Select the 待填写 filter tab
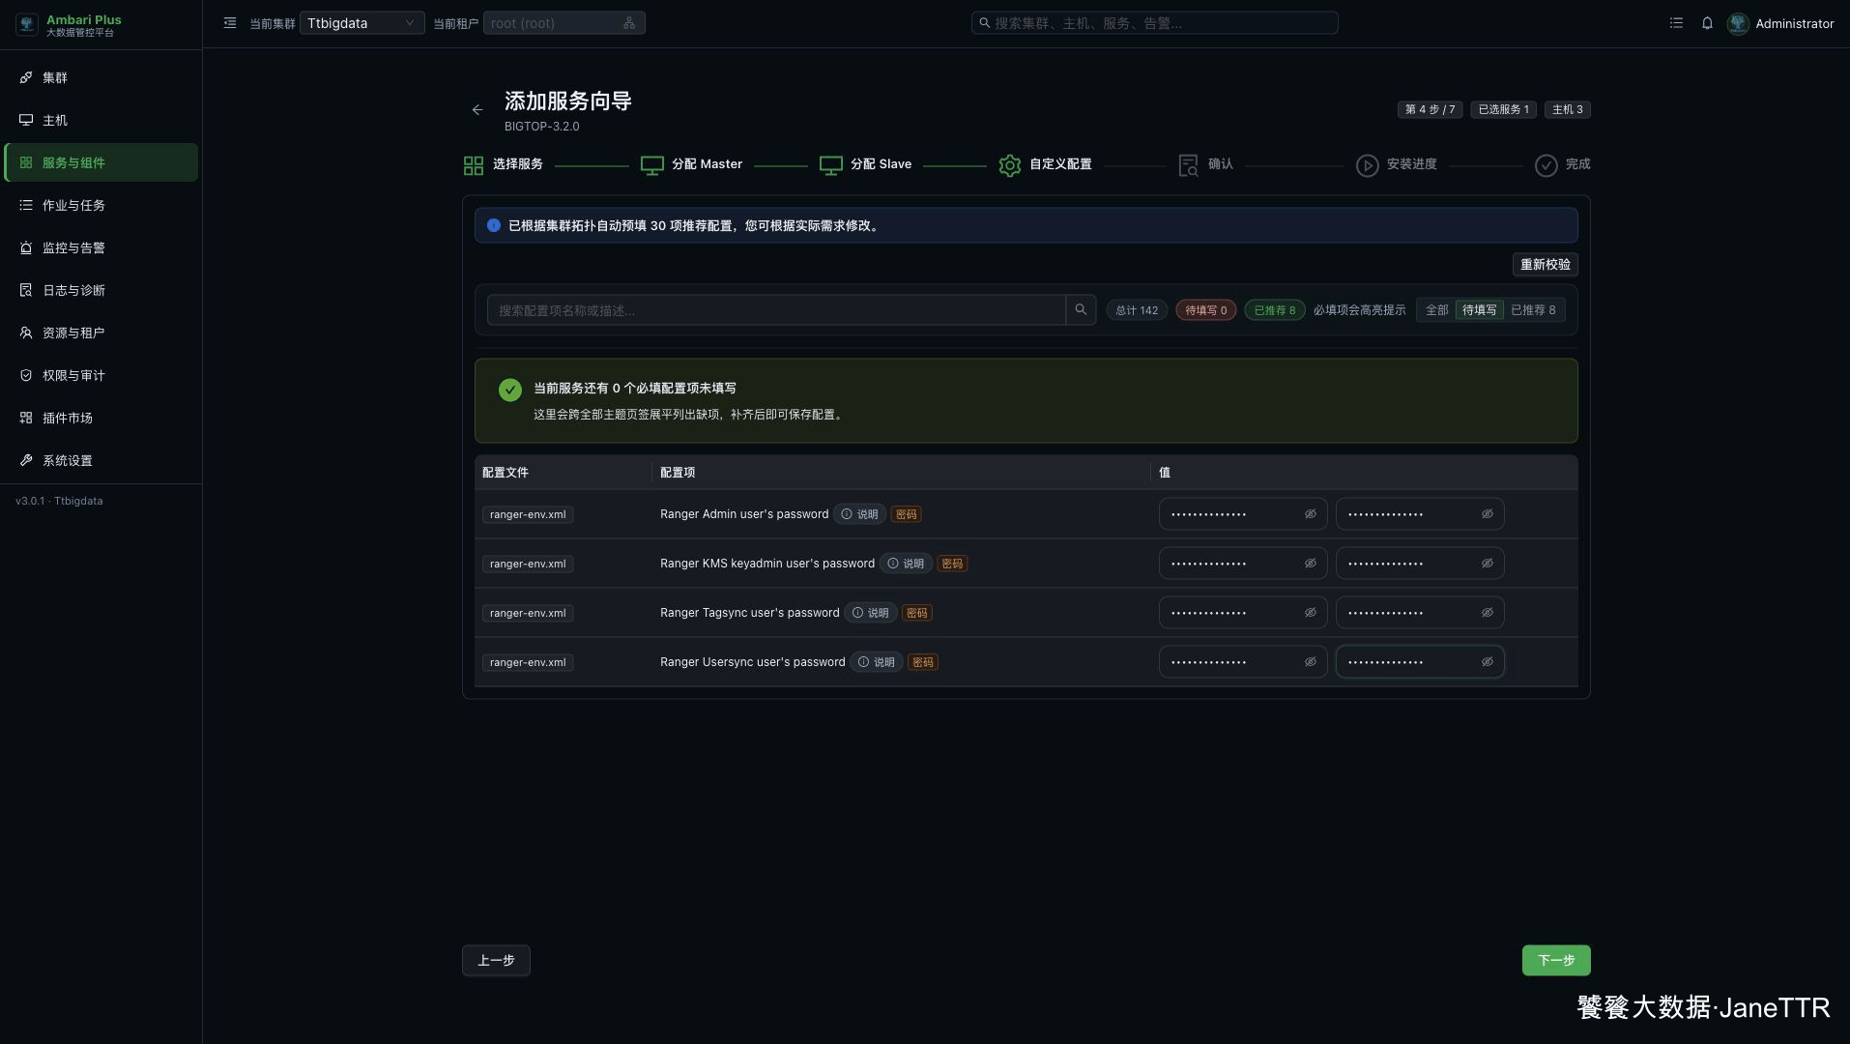 point(1479,310)
